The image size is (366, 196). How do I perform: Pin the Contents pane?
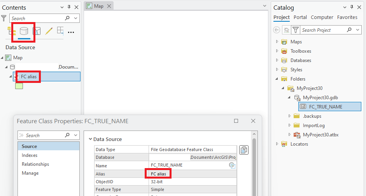69,7
